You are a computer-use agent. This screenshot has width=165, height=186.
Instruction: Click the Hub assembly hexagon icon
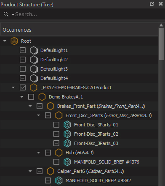(x=59, y=153)
